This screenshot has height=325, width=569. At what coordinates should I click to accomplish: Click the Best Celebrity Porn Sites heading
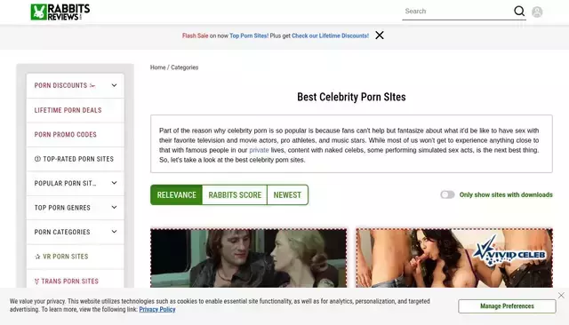pyautogui.click(x=351, y=97)
